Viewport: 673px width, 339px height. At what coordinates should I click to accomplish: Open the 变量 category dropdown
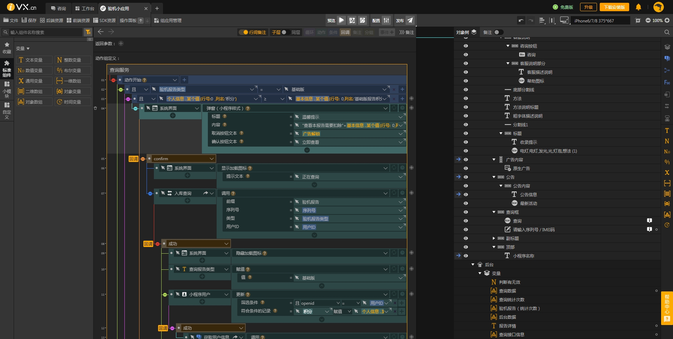click(x=23, y=48)
